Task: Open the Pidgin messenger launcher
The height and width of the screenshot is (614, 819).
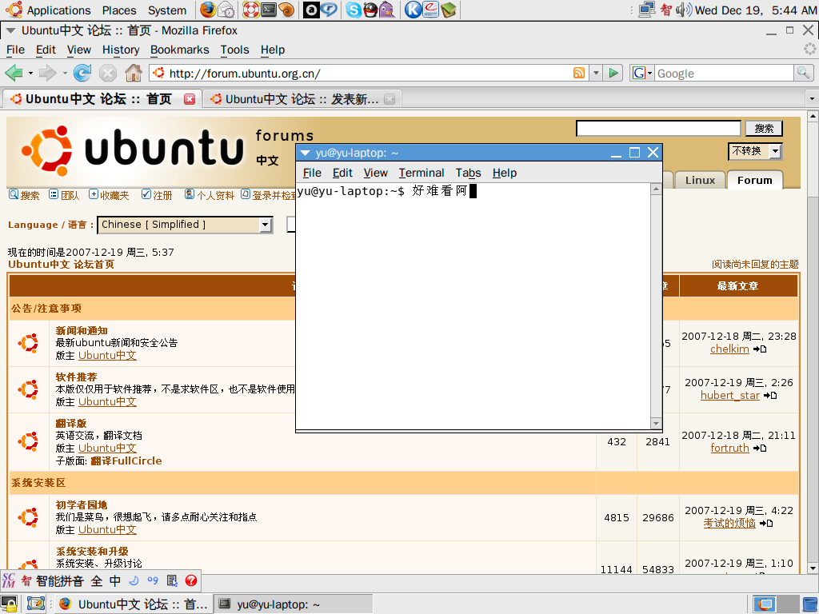Action: (387, 10)
